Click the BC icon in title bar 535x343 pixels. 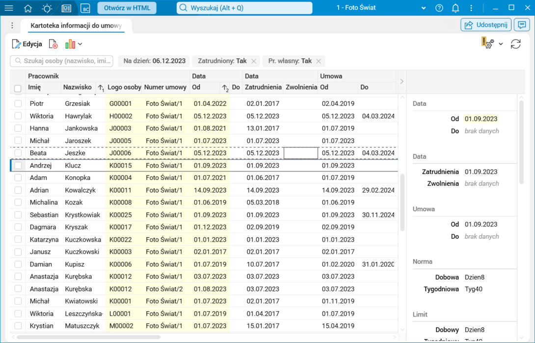[x=85, y=8]
